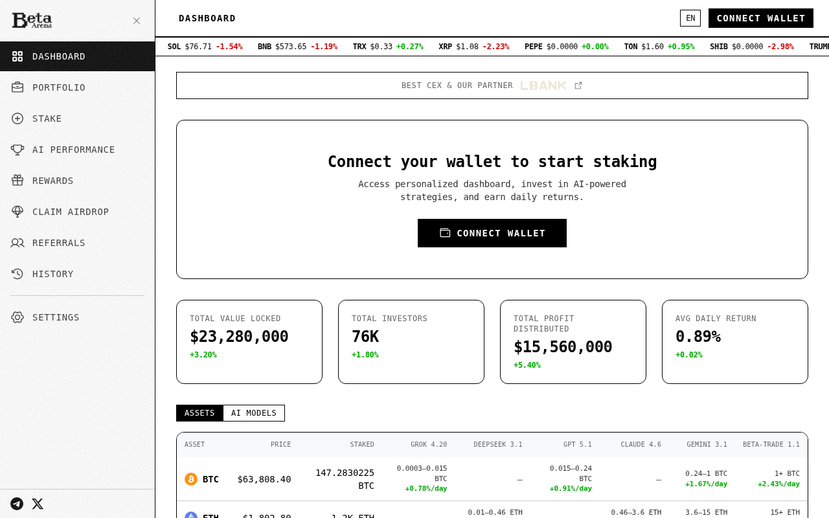Click the Settings gear icon
829x518 pixels.
coord(17,317)
